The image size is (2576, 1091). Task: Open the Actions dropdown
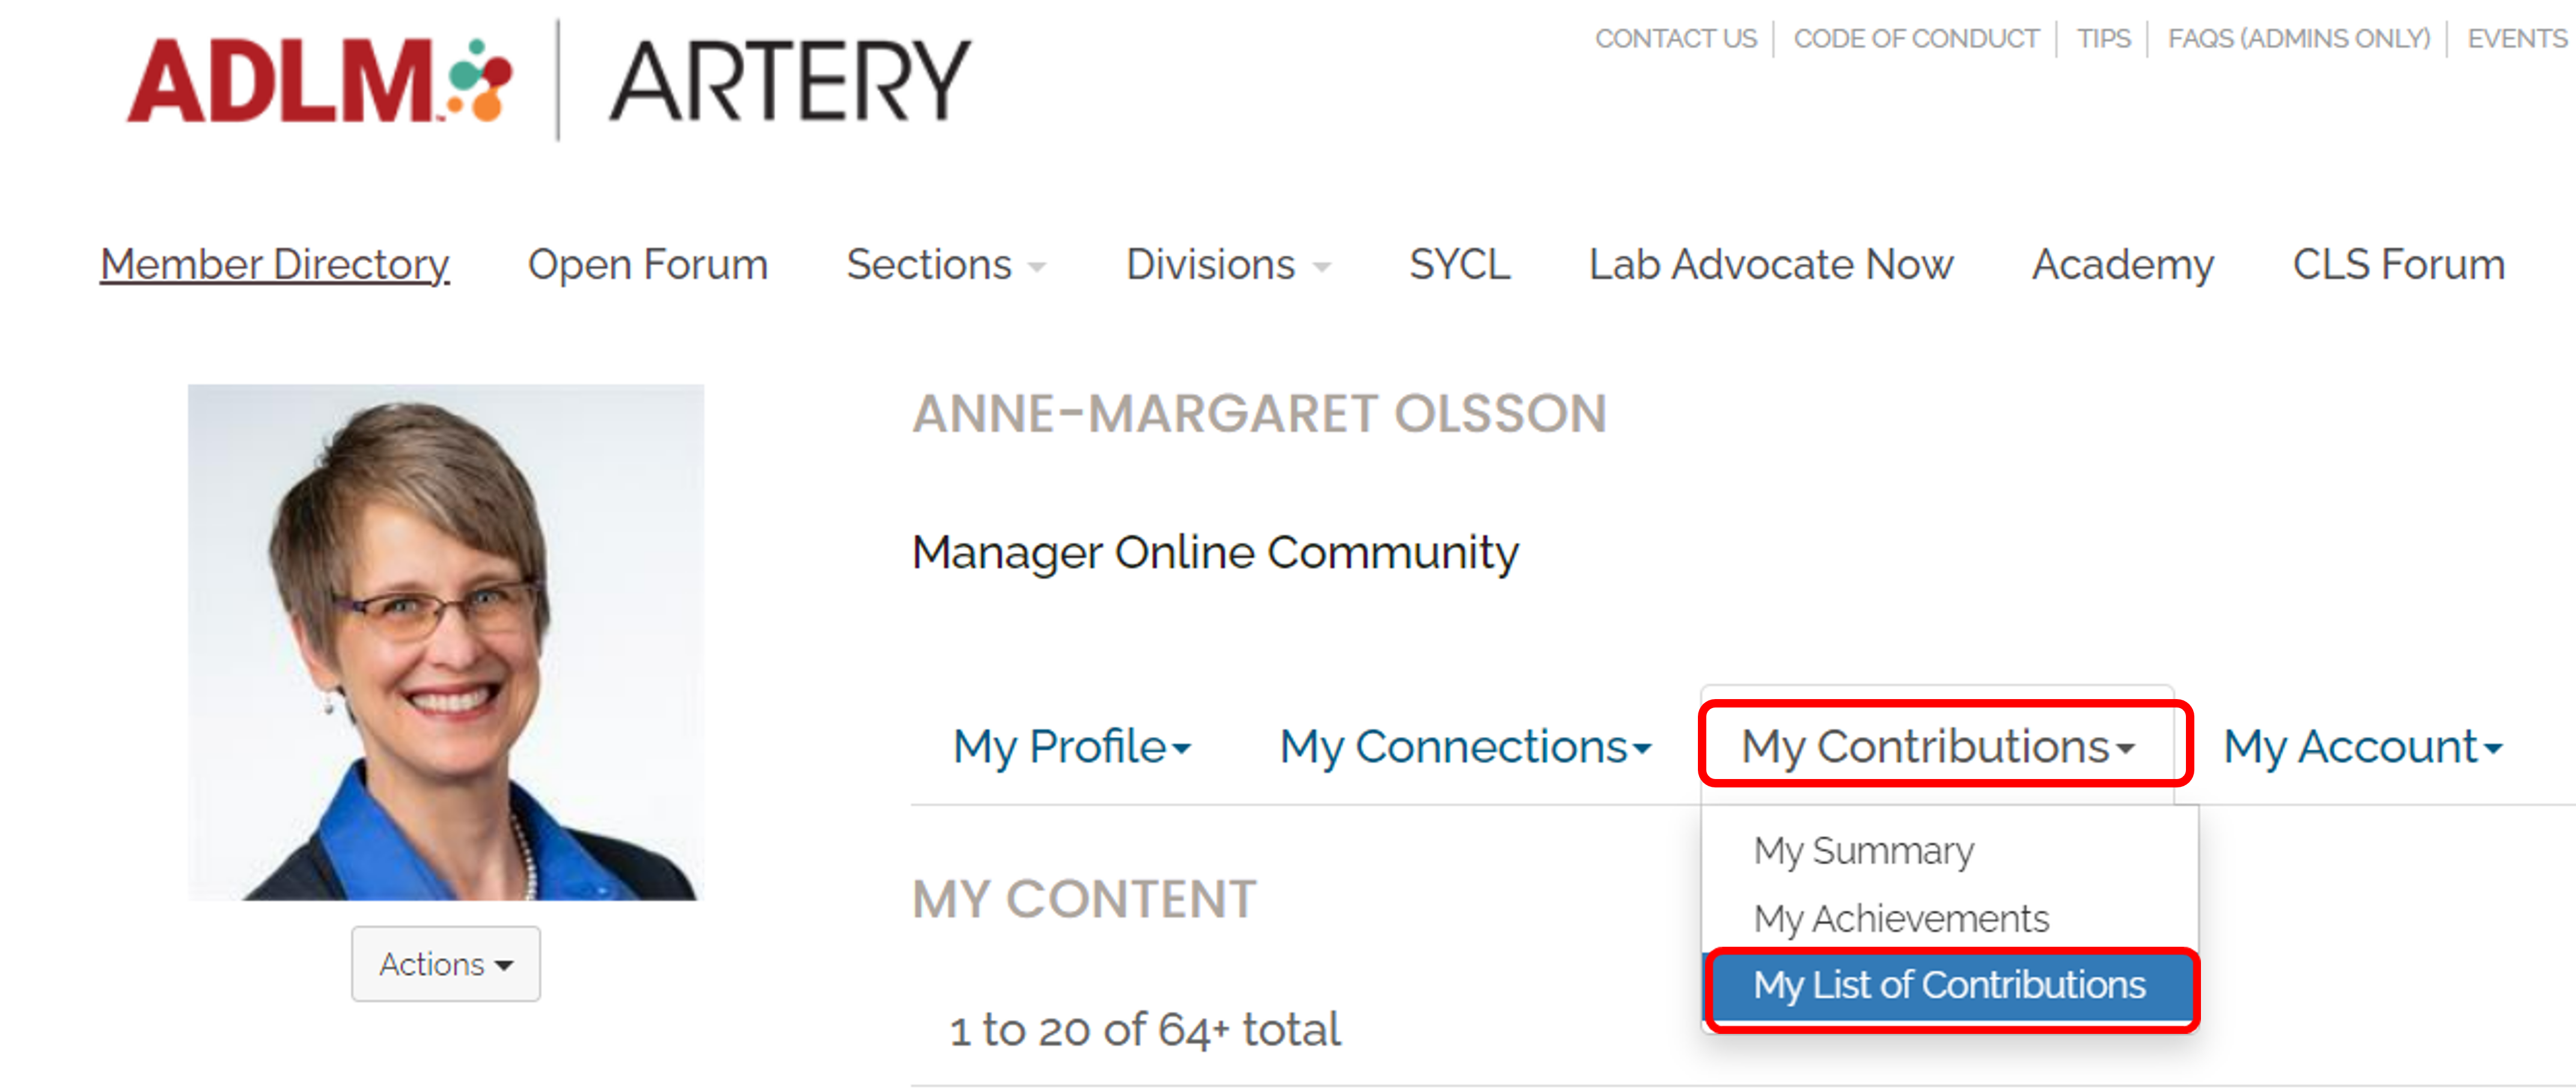tap(445, 963)
